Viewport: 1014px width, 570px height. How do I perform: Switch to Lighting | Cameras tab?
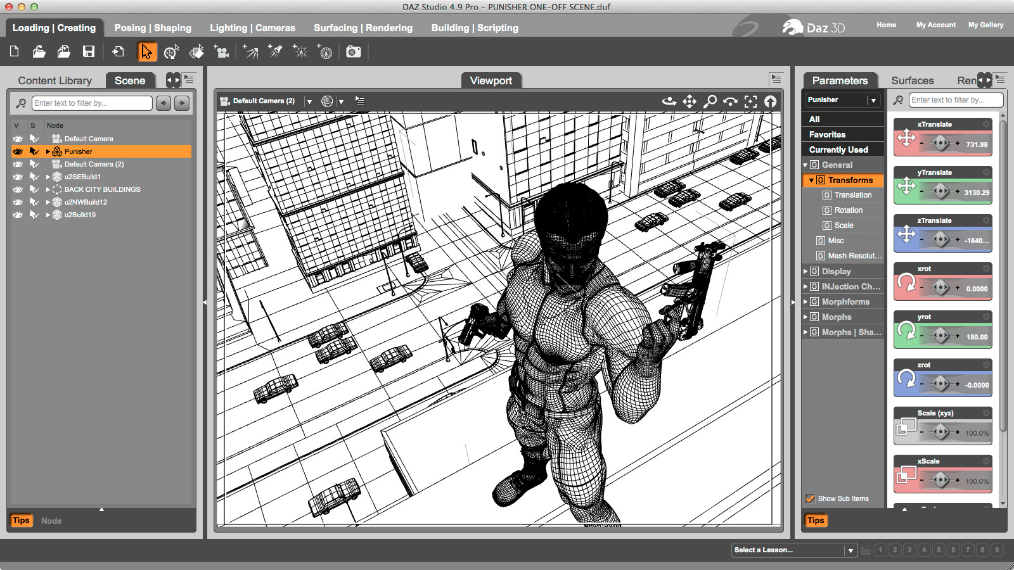(252, 28)
